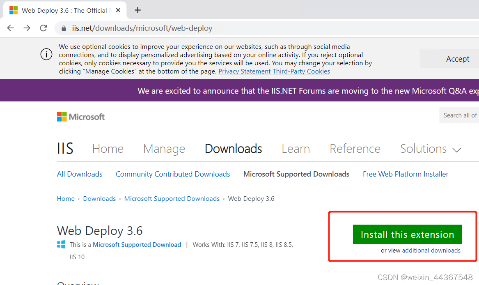Open All Downloads sub-tab

point(80,174)
